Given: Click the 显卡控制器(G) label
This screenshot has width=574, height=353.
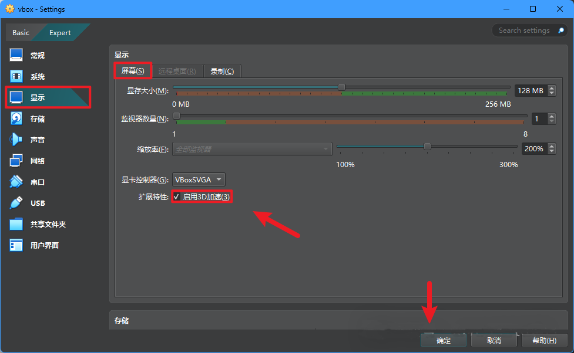Looking at the screenshot, I should point(145,180).
